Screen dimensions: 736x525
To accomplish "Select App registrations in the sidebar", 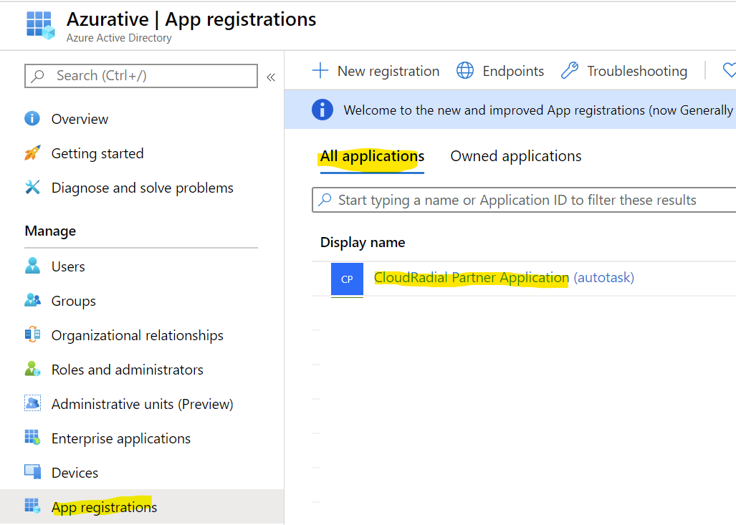I will pyautogui.click(x=104, y=507).
